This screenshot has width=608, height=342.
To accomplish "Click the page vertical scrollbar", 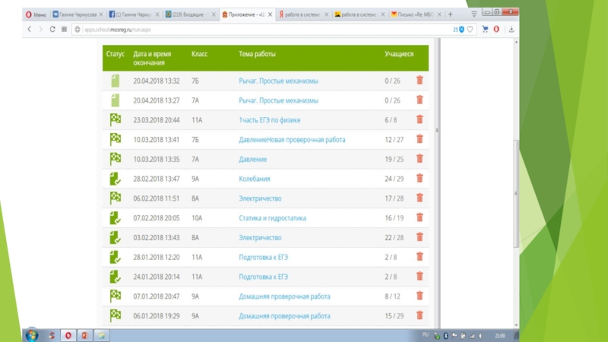I will (x=518, y=190).
